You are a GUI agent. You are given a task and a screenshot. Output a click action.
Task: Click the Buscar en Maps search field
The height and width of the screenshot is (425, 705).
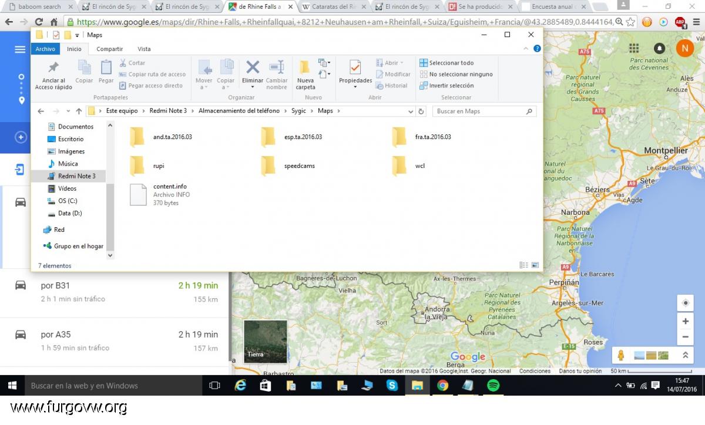pos(485,111)
